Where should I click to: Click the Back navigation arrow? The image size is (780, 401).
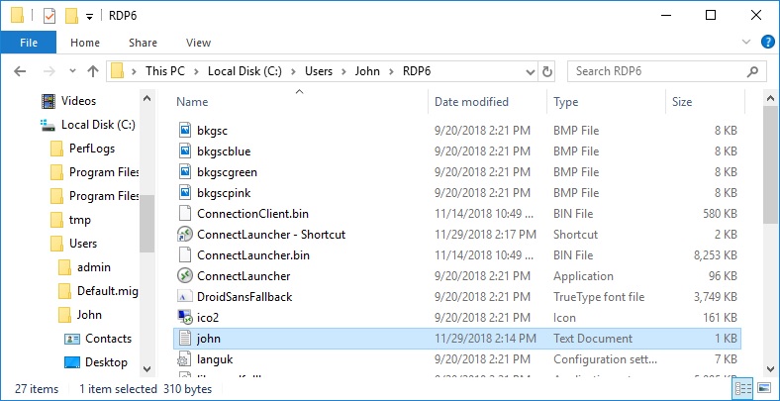21,71
